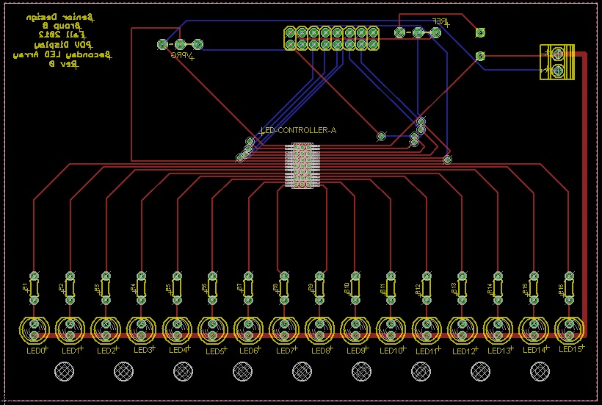The image size is (602, 405).
Task: Click resistor R1 above LED0
Action: click(x=34, y=287)
